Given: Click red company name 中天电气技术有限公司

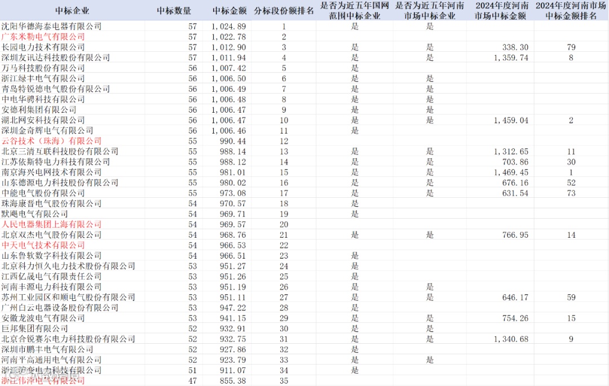Looking at the screenshot, I should pos(43,245).
